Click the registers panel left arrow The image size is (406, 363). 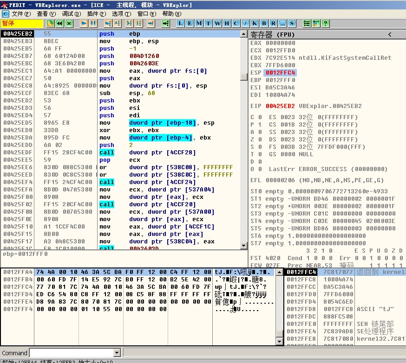pos(390,35)
